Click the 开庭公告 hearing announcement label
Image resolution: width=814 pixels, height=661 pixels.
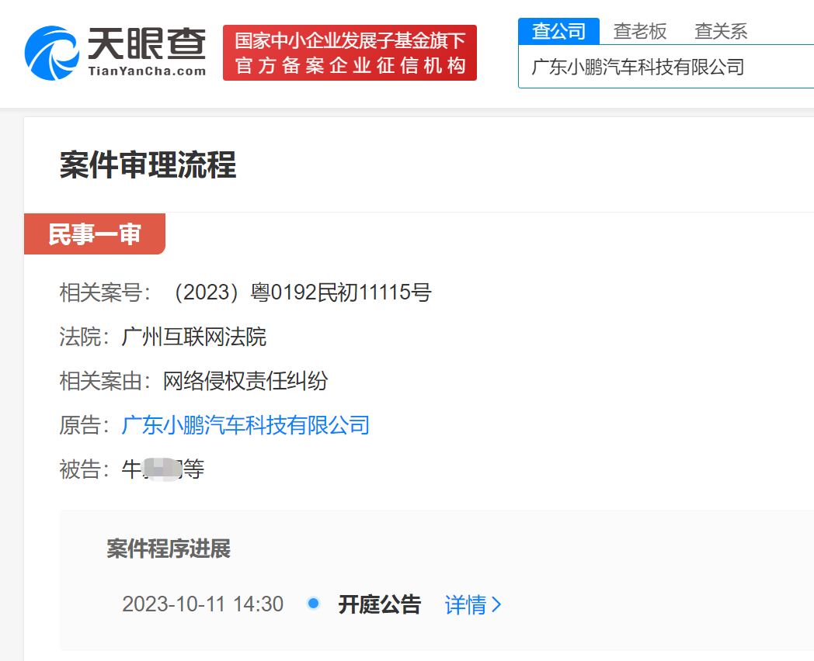[378, 604]
